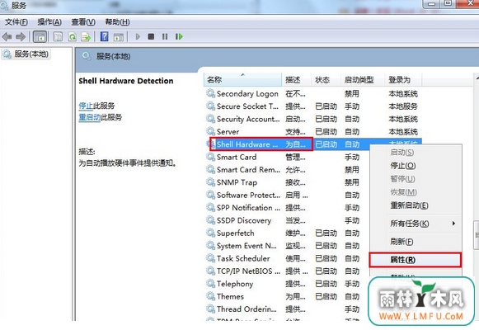Select the Telephony service
This screenshot has width=479, height=330.
coord(235,284)
